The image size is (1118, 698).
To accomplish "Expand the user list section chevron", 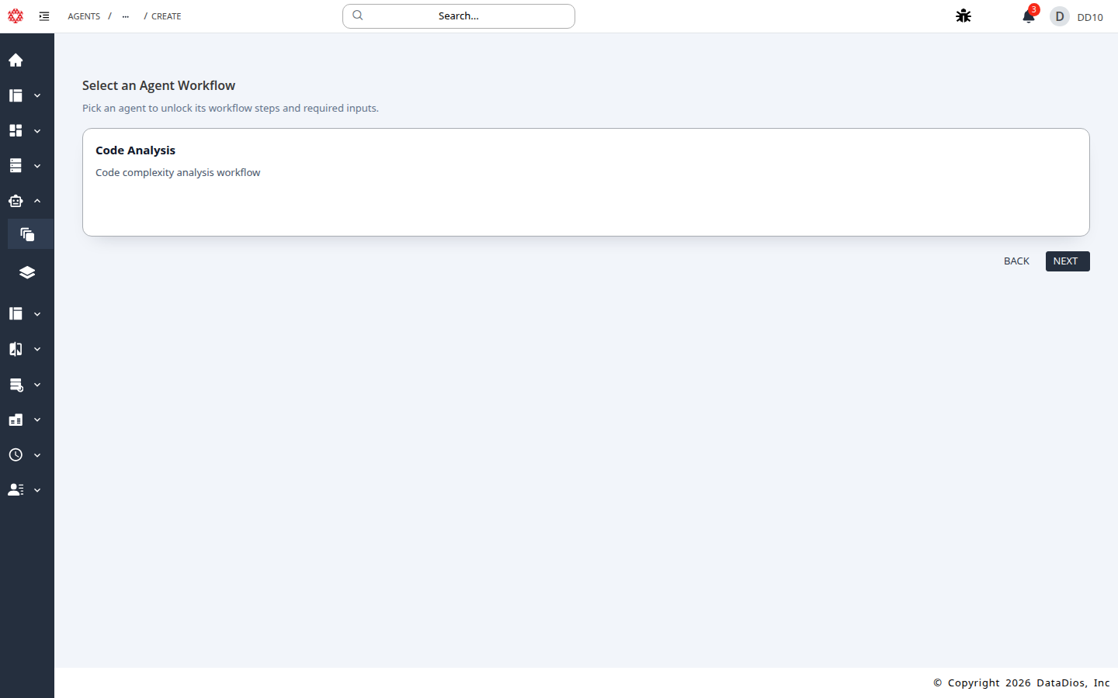I will tap(37, 490).
